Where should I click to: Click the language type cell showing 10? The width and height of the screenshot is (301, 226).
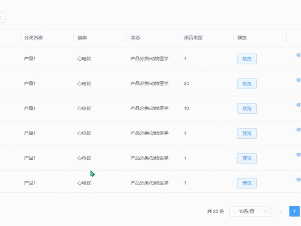pyautogui.click(x=186, y=108)
